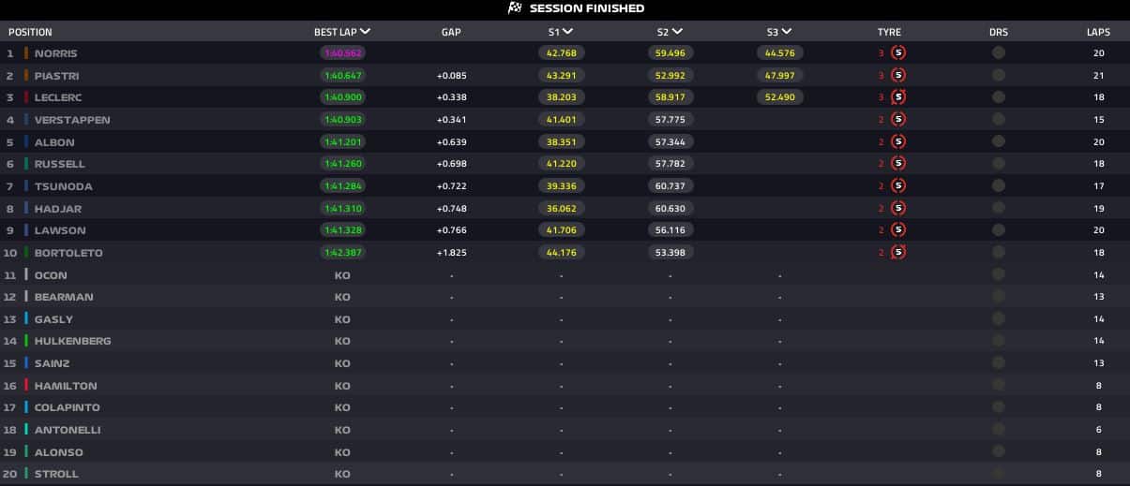
Task: Click Russell's gap +0.698
Action: click(451, 164)
